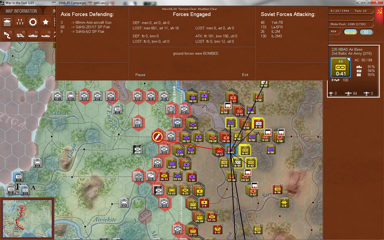Select Soviet unit counter 29-28

tap(213, 138)
